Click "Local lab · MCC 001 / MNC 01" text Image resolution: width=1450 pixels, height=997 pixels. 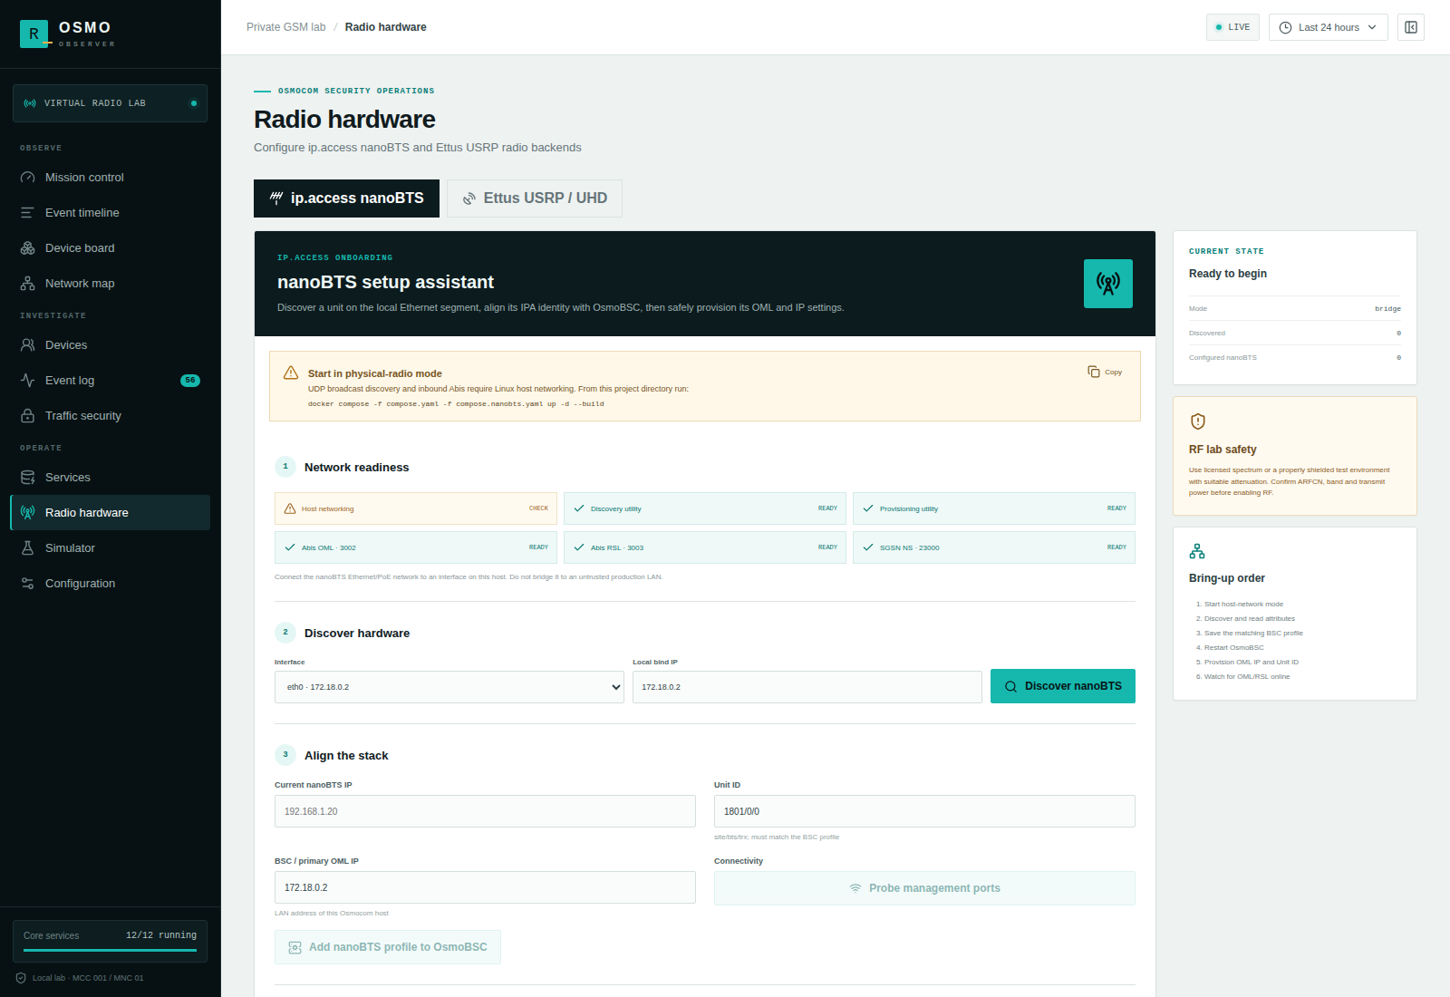pos(88,978)
